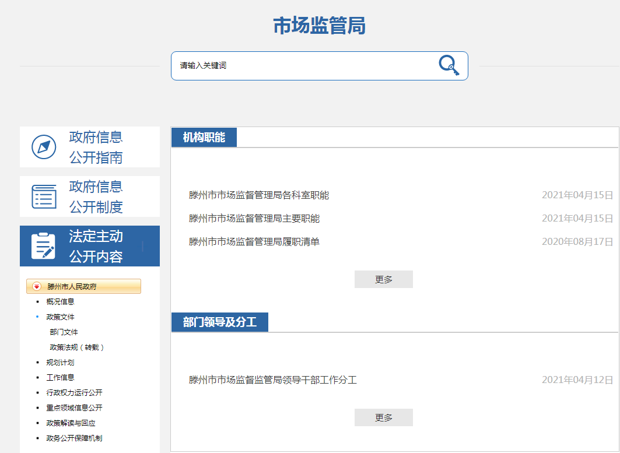Click date 2020年08月17日 beside 履职清单
The width and height of the screenshot is (620, 453).
click(577, 241)
